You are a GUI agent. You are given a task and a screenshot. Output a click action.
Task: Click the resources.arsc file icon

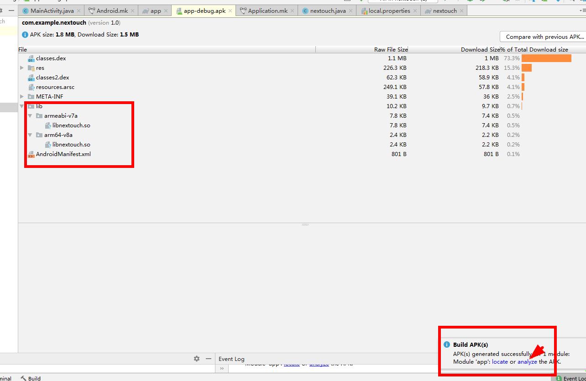coord(31,87)
